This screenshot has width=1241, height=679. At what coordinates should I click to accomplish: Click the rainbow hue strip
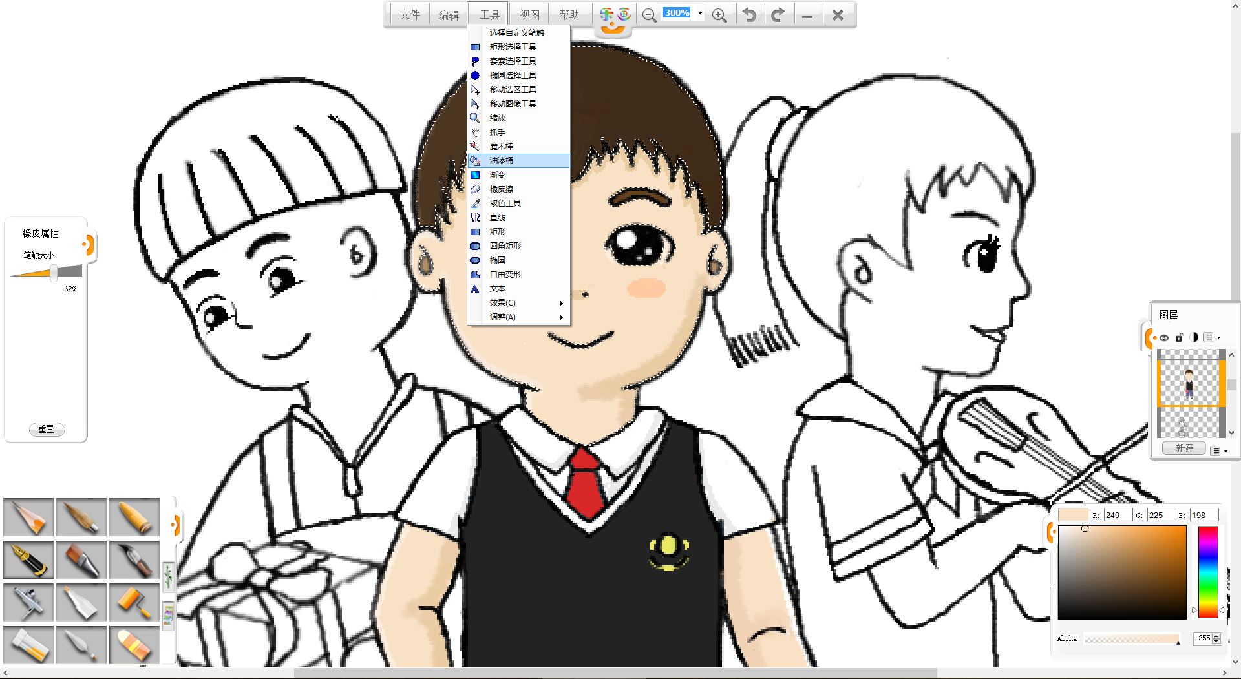point(1207,572)
